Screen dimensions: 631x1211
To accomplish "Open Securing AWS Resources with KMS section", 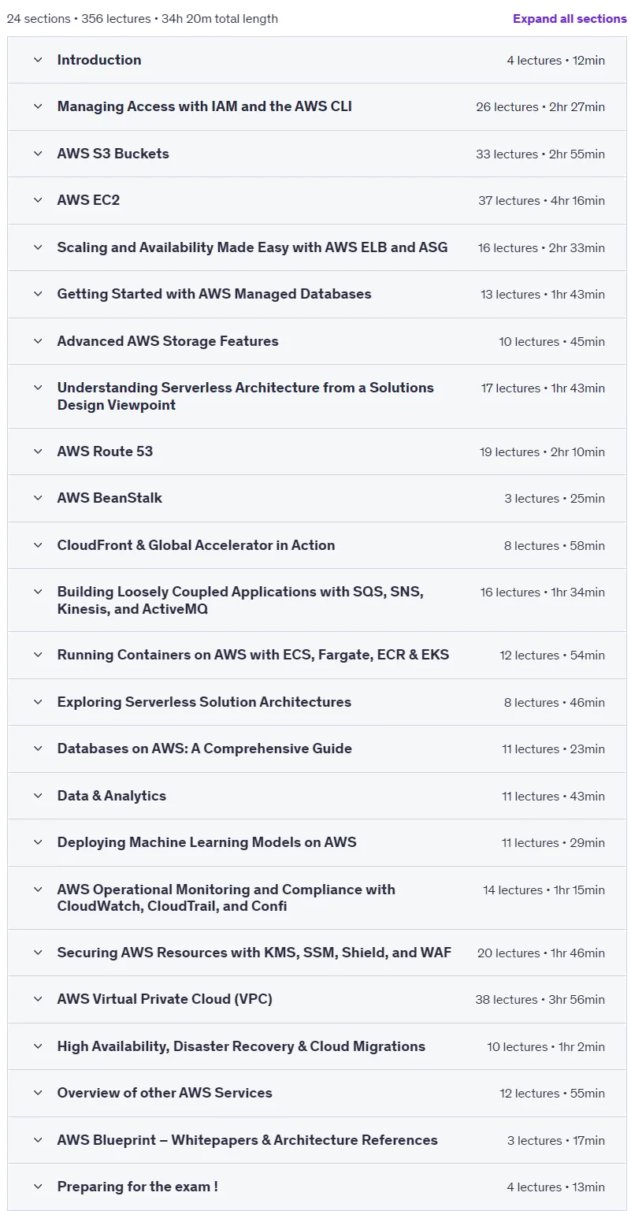I will [317, 953].
